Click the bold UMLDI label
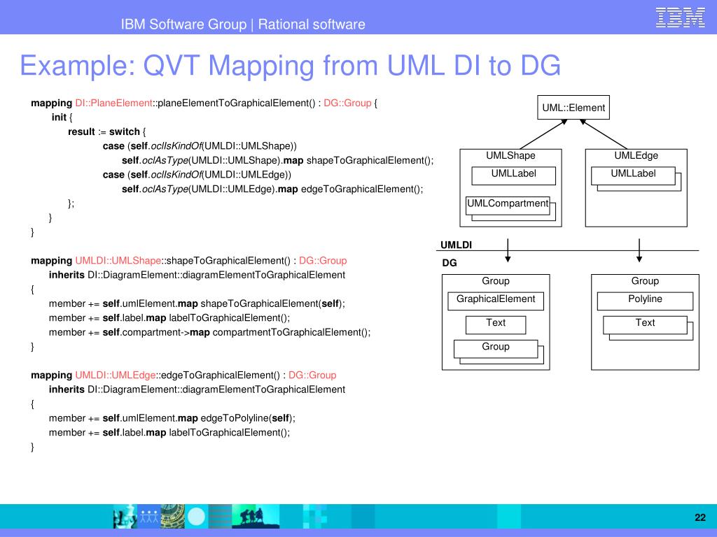The width and height of the screenshot is (717, 537). point(456,245)
